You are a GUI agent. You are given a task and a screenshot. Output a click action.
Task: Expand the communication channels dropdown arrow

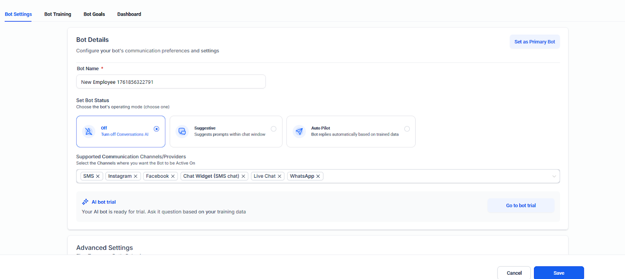[x=554, y=176]
